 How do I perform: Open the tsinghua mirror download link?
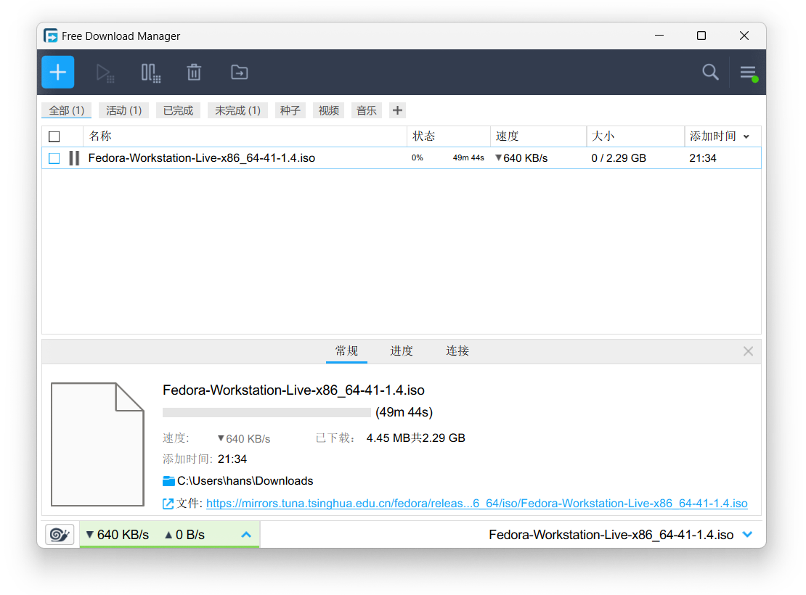[x=476, y=504]
